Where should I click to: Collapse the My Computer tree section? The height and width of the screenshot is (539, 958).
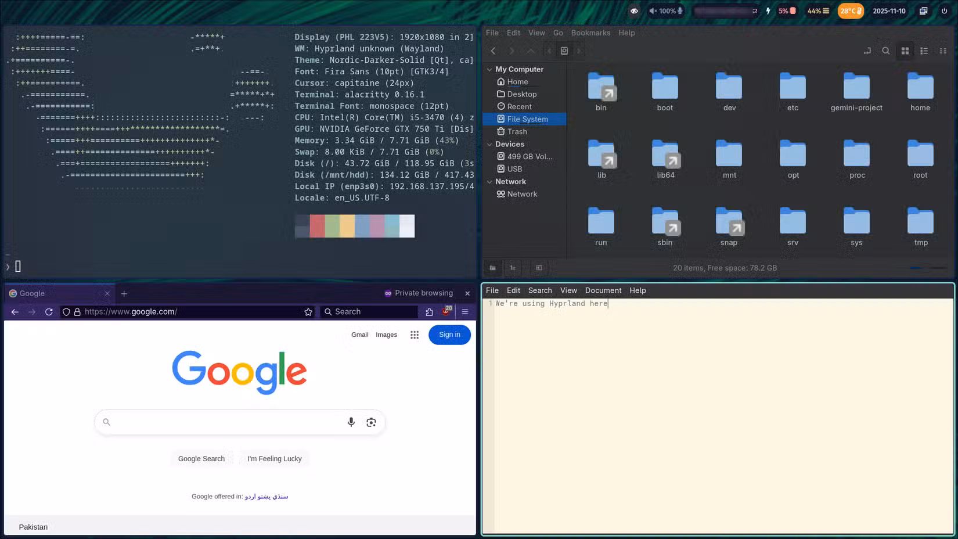(490, 69)
